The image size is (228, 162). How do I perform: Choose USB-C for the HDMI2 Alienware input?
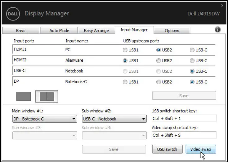click(199, 61)
